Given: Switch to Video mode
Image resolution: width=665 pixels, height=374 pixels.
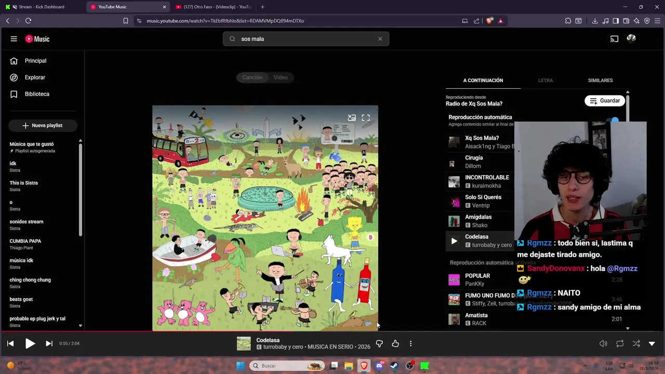Looking at the screenshot, I should point(281,77).
